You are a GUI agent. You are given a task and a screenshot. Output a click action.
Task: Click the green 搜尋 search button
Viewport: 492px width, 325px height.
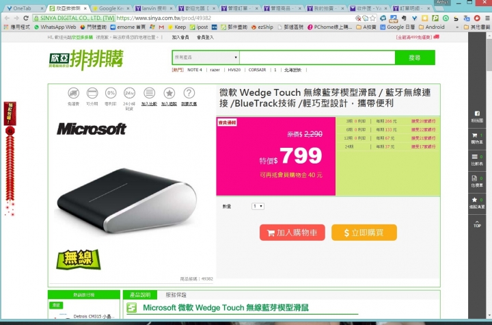pyautogui.click(x=415, y=57)
